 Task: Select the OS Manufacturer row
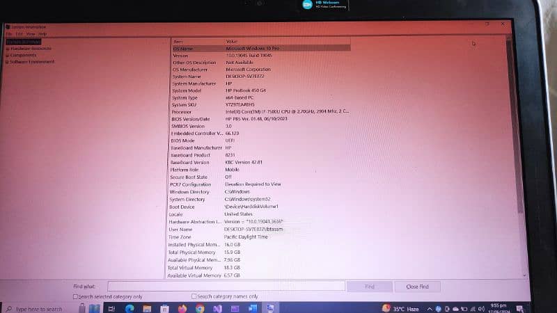pos(261,70)
